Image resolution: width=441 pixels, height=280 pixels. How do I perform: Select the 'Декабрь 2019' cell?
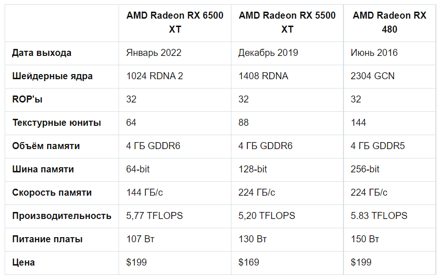pyautogui.click(x=268, y=53)
